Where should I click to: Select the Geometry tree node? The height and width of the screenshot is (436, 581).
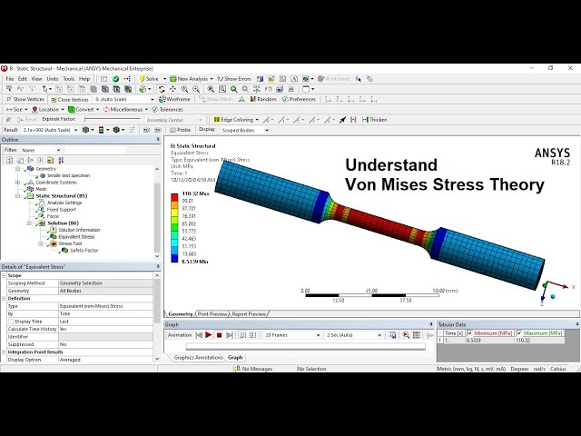tap(45, 169)
